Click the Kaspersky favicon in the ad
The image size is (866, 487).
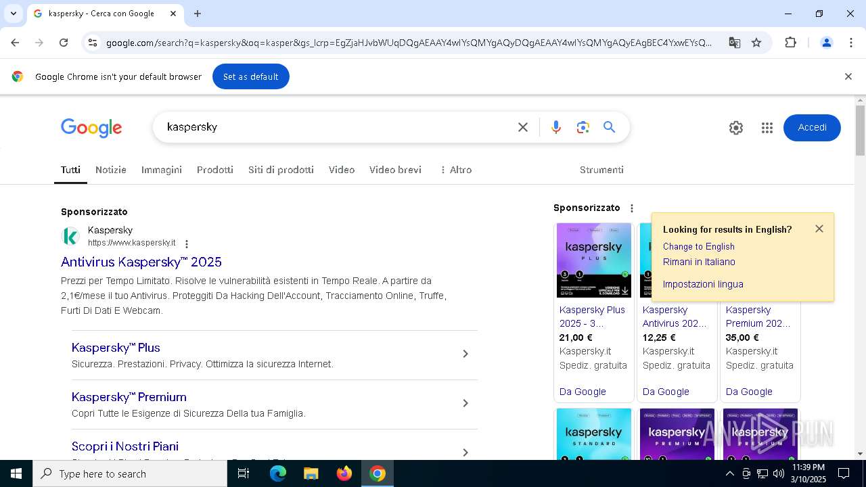pos(71,236)
